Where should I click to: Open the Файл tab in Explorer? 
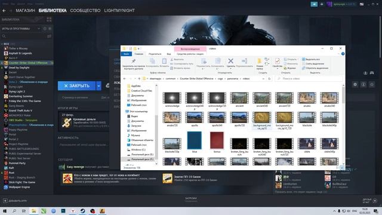126,54
